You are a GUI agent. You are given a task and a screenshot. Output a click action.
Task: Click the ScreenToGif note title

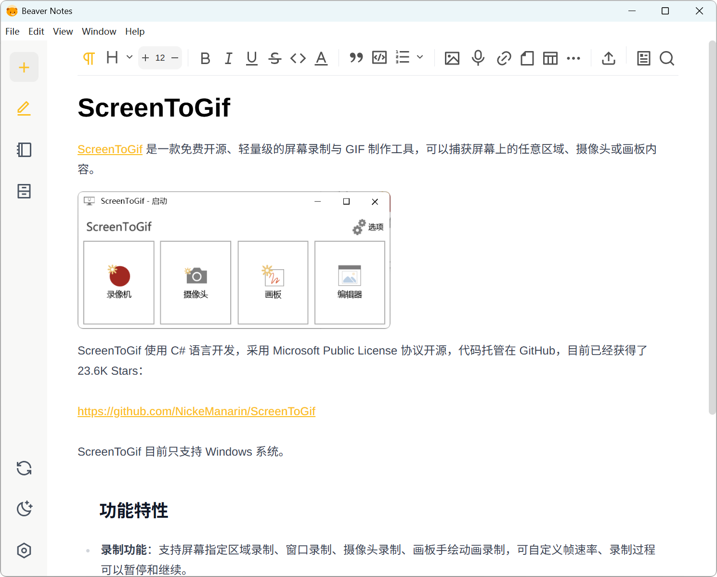154,107
